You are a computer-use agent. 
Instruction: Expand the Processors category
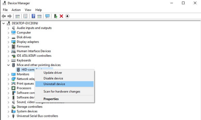coord(8,88)
